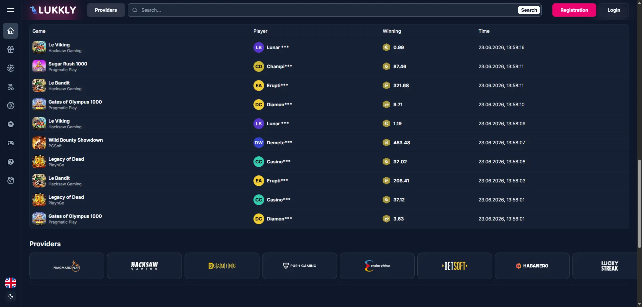Click the bitcoin coin icon beside 453.48

(x=387, y=143)
